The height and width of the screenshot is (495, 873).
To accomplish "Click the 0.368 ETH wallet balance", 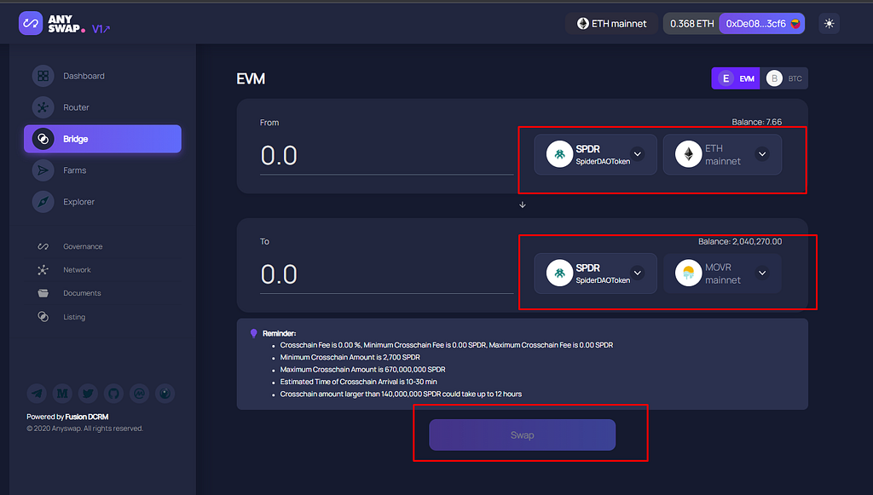I will click(691, 23).
